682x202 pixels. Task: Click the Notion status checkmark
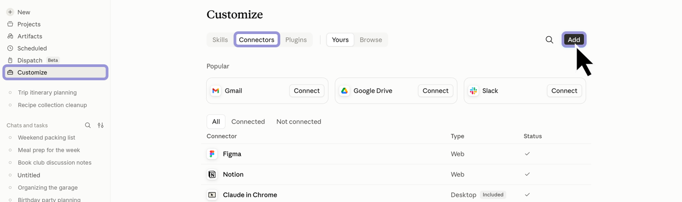click(x=527, y=174)
